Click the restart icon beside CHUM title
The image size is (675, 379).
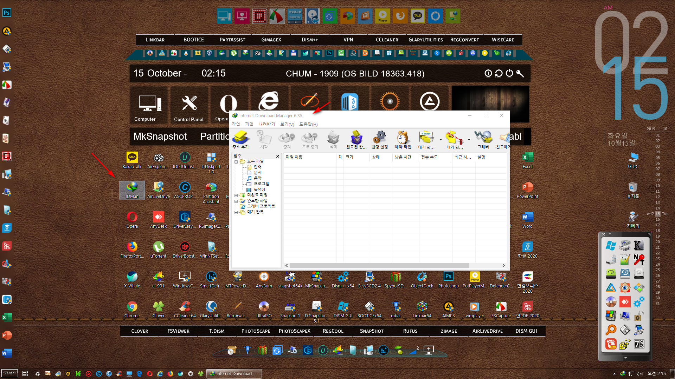499,73
